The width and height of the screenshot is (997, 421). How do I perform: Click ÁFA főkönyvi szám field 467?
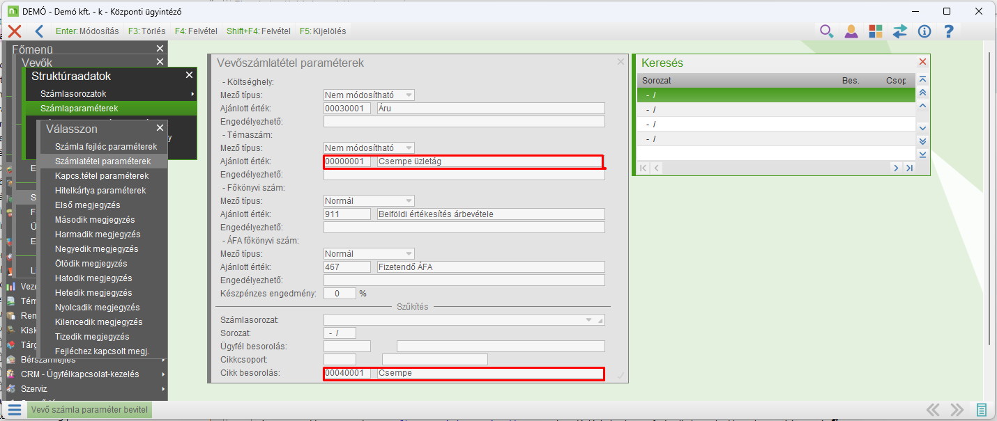point(347,267)
